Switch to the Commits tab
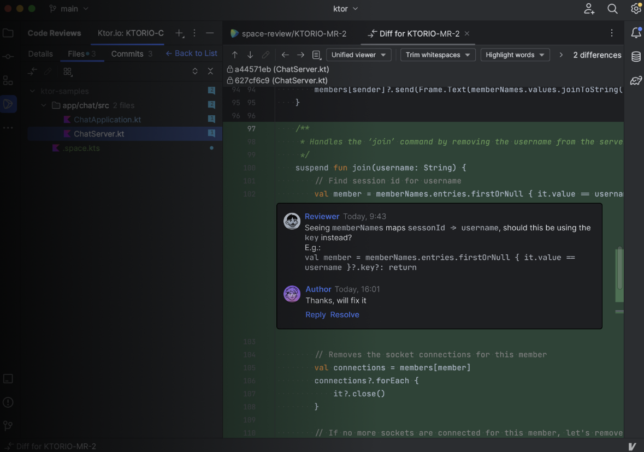This screenshot has width=644, height=452. click(131, 54)
